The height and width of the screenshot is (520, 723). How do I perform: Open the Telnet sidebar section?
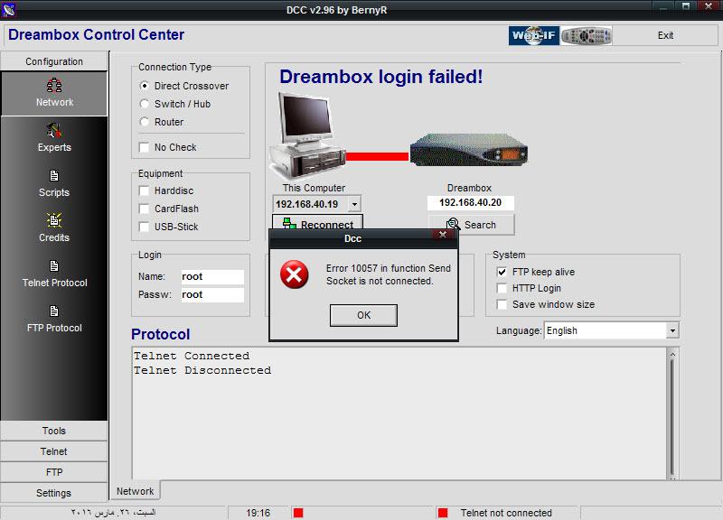54,451
